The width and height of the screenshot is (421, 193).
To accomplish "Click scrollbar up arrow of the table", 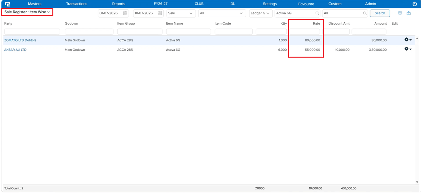I will tap(417, 38).
